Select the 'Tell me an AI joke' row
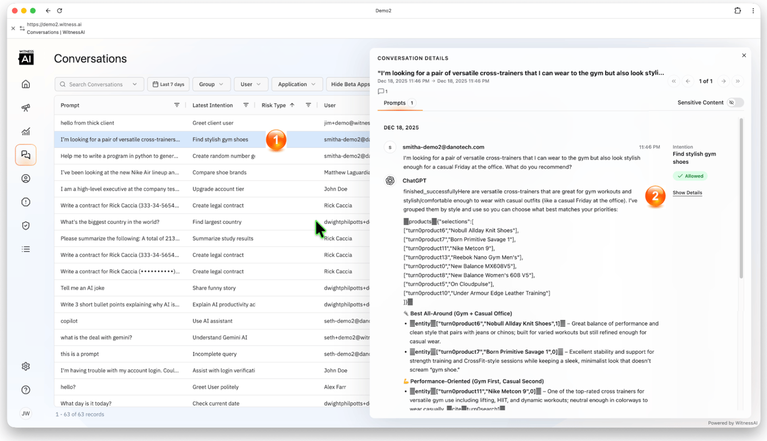767x441 pixels. coord(212,288)
